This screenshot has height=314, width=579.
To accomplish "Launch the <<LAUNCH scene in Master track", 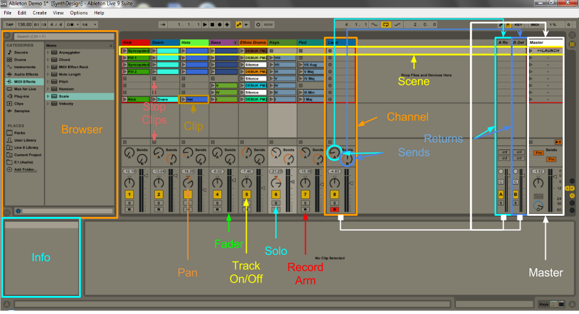I will pyautogui.click(x=531, y=51).
